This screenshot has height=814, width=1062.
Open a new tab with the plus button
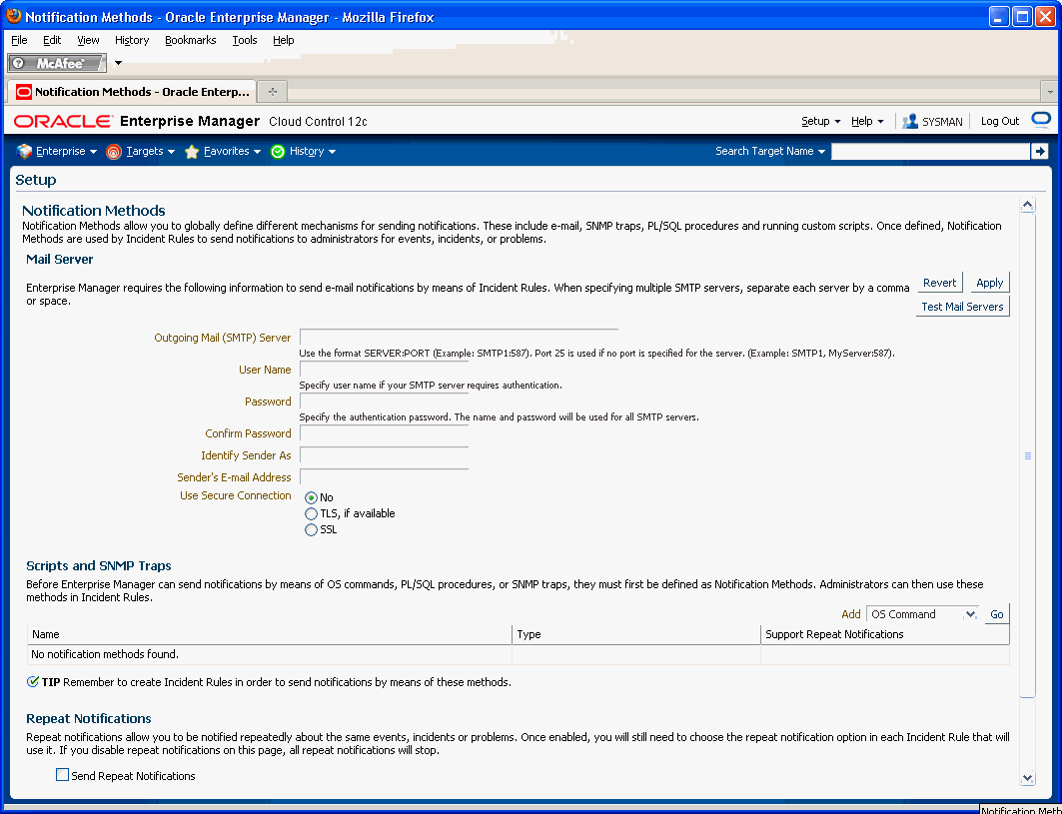pos(273,92)
